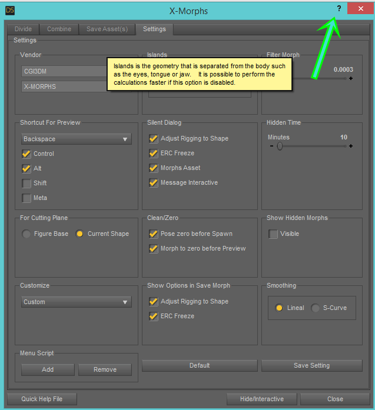375x410 pixels.
Task: Click the Filter Morph slider track
Action: pos(319,78)
